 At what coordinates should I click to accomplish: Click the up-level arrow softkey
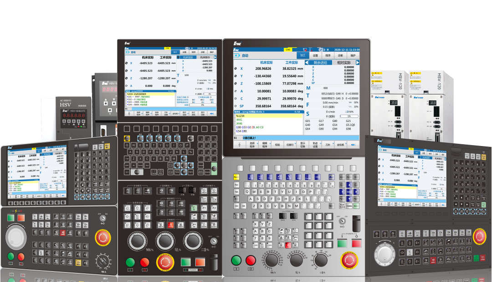point(240,145)
